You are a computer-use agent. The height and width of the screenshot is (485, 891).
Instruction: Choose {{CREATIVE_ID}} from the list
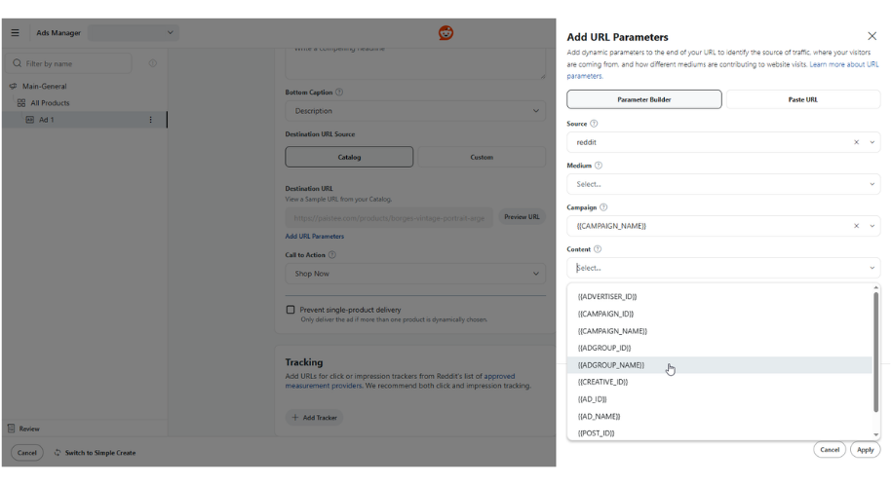(719, 382)
